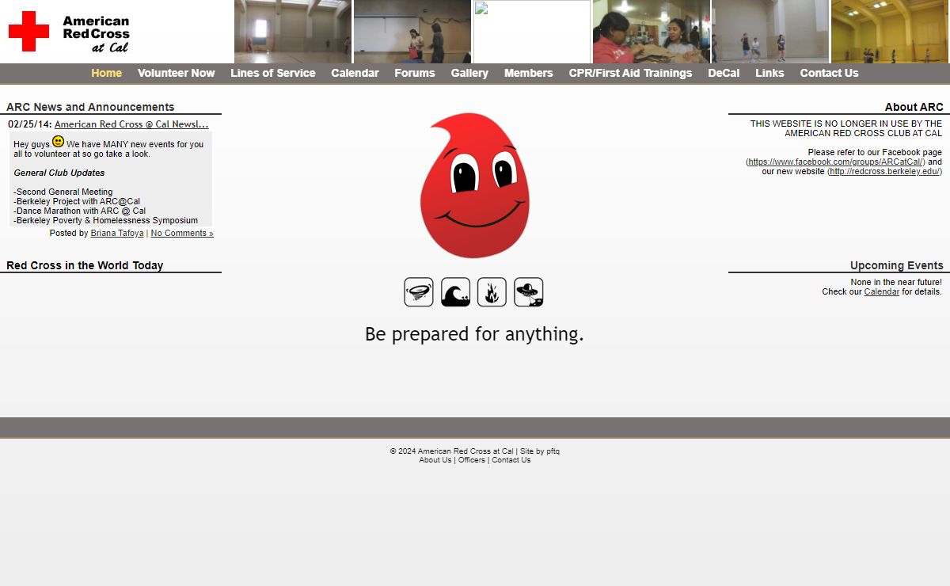The width and height of the screenshot is (950, 586).
Task: Open Lines of Service menu
Action: tap(272, 73)
